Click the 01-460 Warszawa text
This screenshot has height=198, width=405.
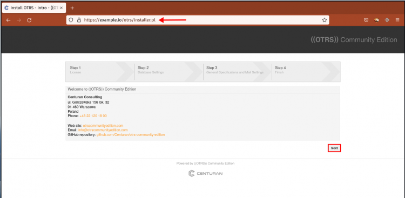pos(82,107)
